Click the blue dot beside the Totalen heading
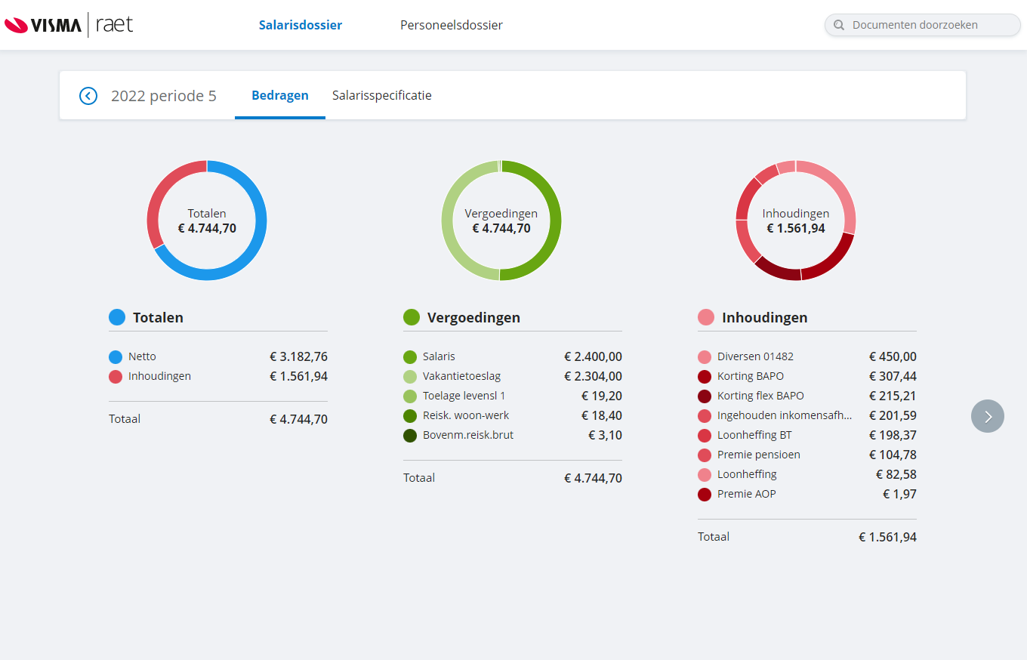The height and width of the screenshot is (660, 1027). click(116, 317)
